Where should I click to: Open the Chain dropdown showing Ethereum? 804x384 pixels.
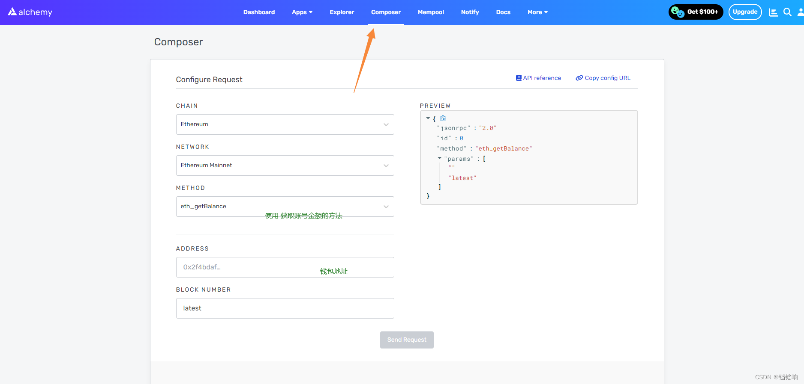pyautogui.click(x=285, y=124)
